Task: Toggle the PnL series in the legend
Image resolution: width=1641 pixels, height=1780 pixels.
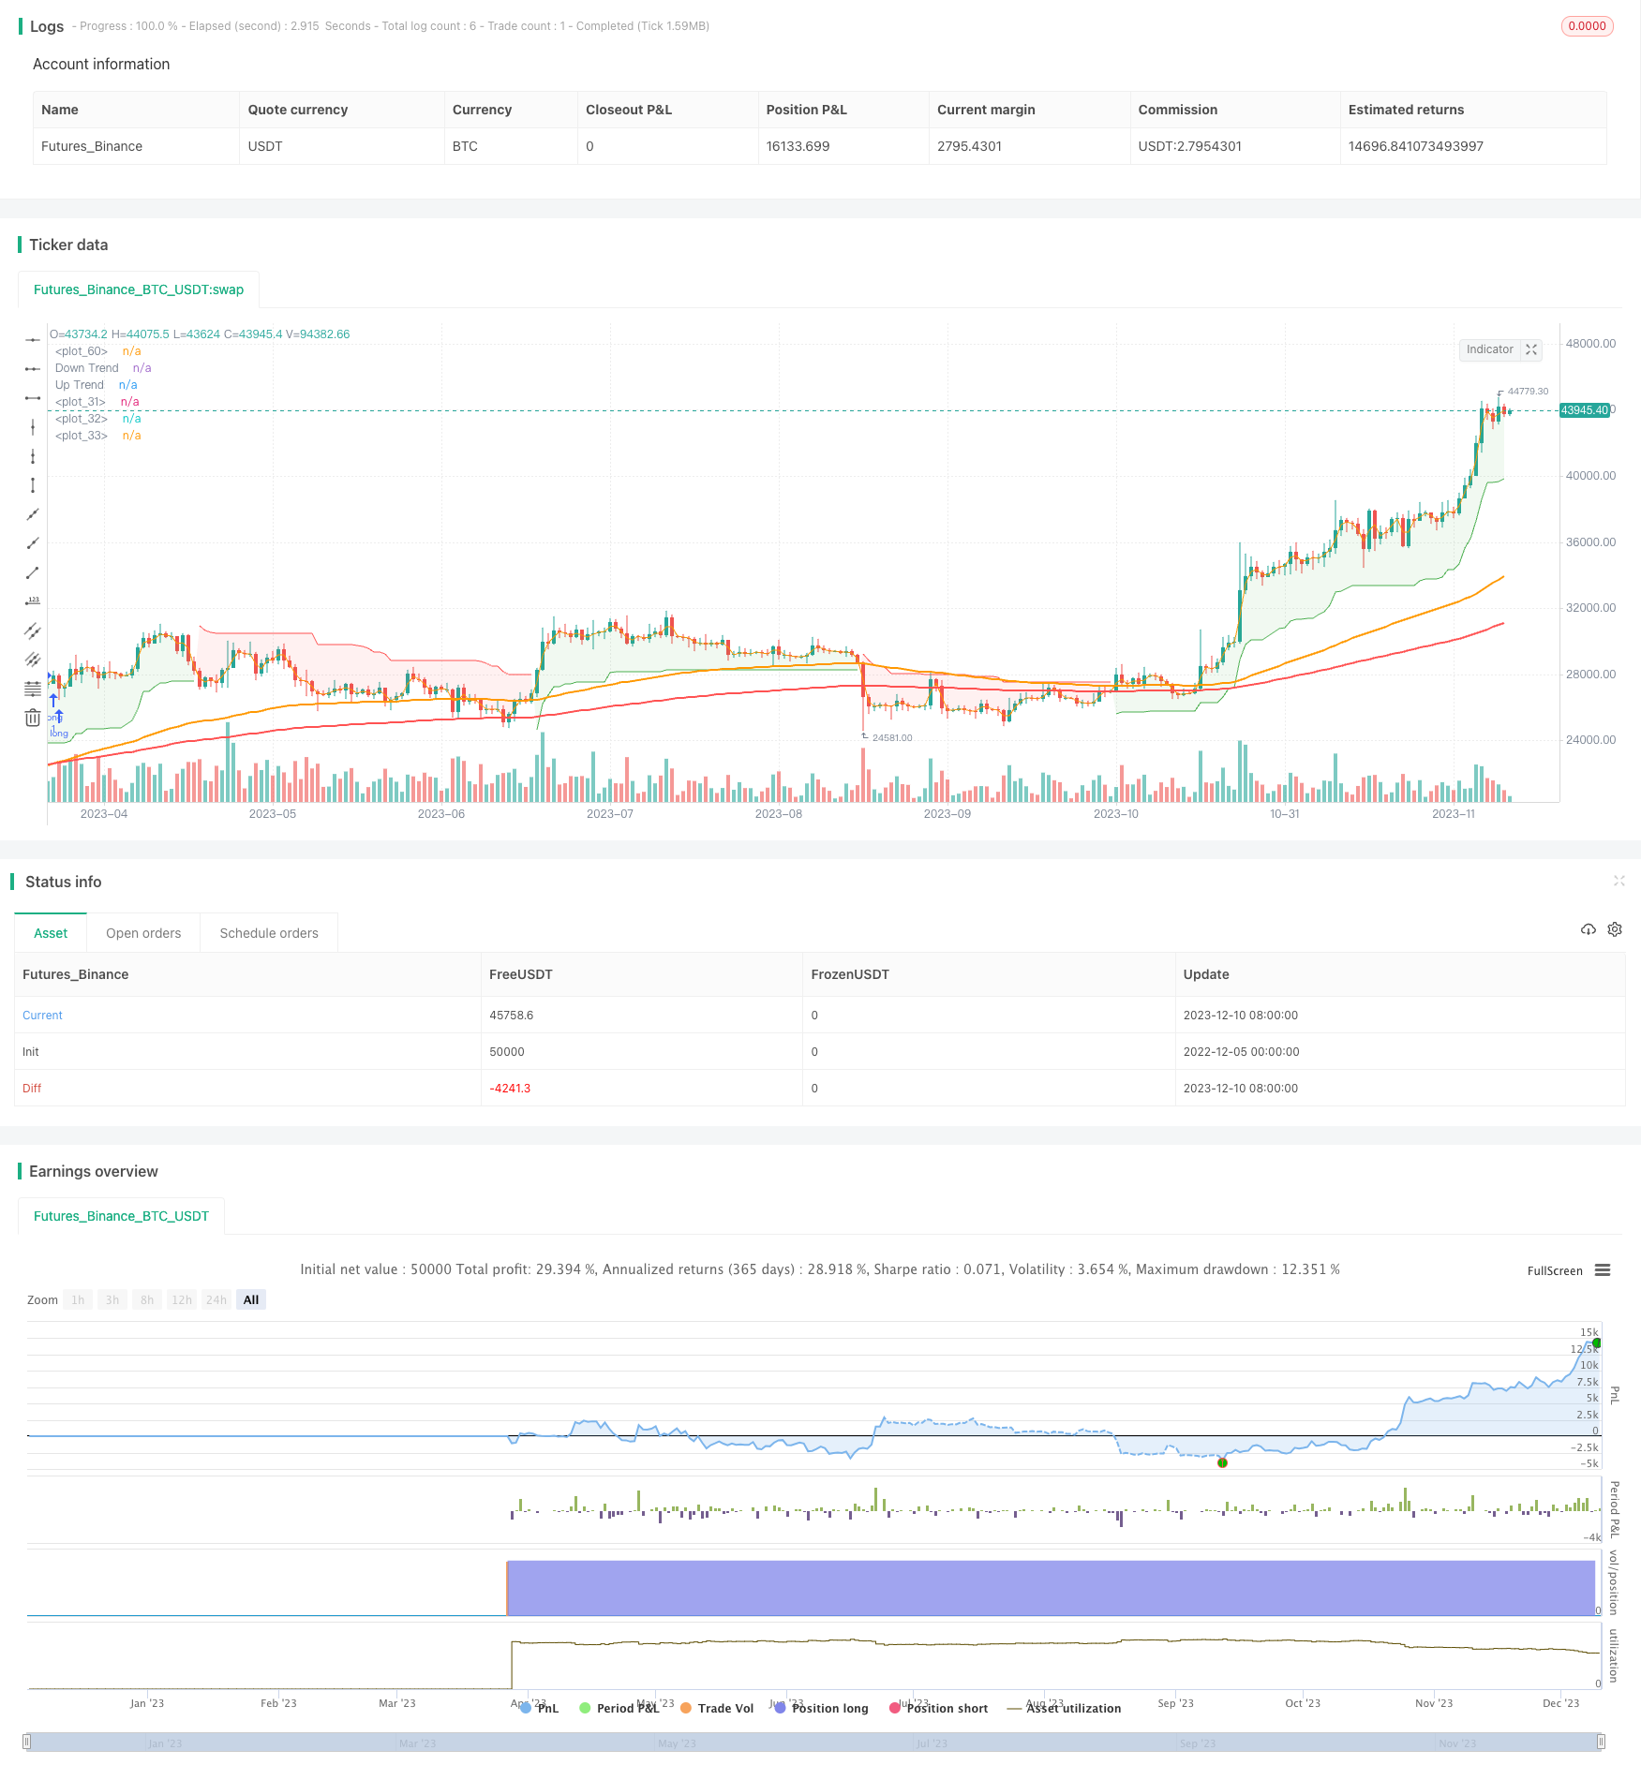Action: (x=539, y=1708)
